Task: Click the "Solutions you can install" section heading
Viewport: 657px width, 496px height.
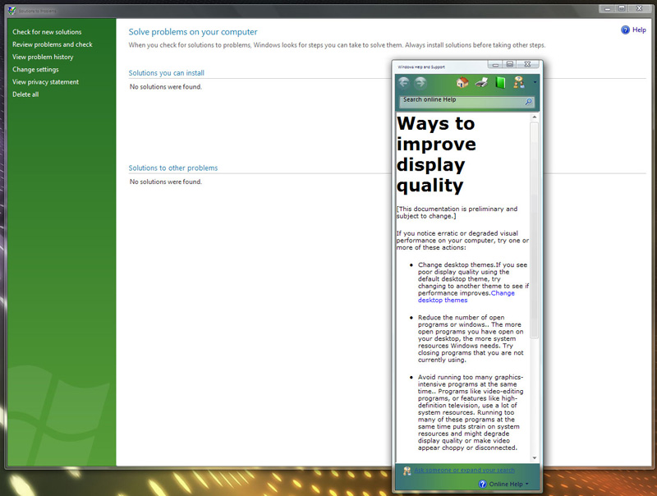Action: coord(167,73)
